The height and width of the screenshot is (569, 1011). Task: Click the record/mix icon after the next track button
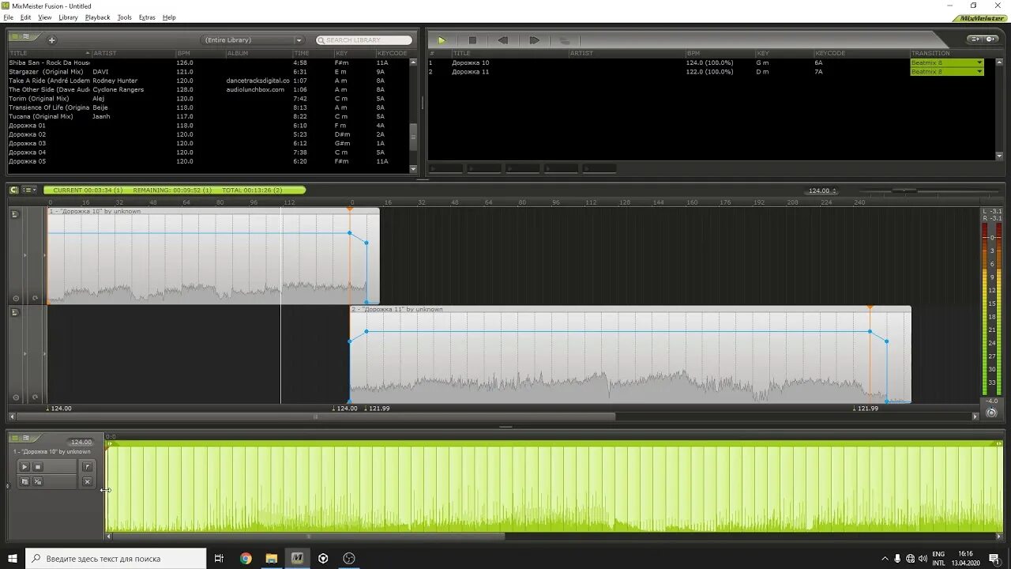click(564, 40)
